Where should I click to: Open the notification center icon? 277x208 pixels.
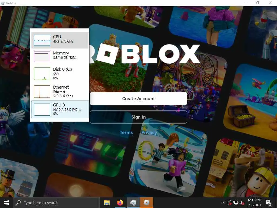tap(269, 203)
